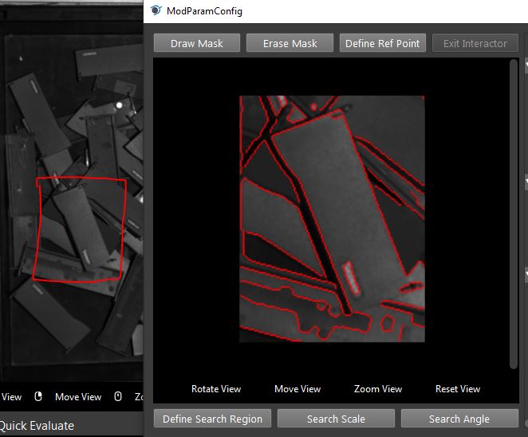
Task: Expand the topmost arrow at right edge
Action: [526, 65]
